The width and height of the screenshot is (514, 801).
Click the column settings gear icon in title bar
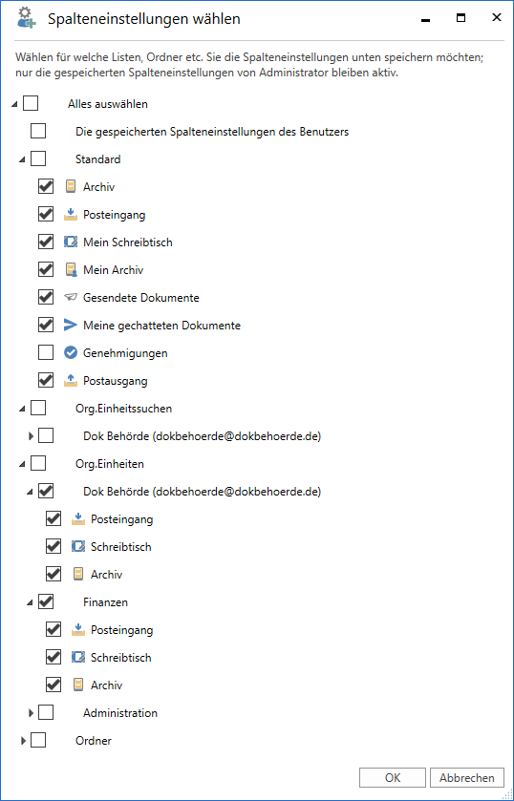click(26, 19)
